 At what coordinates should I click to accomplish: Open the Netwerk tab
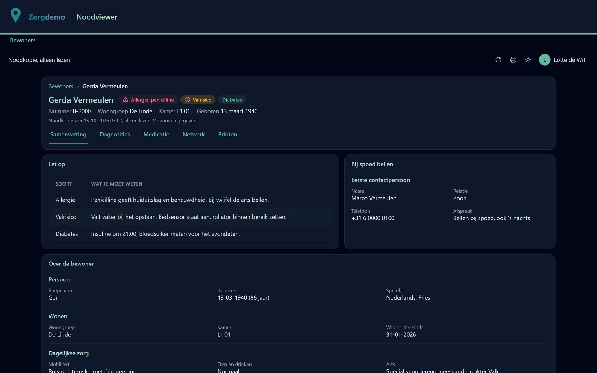[193, 134]
